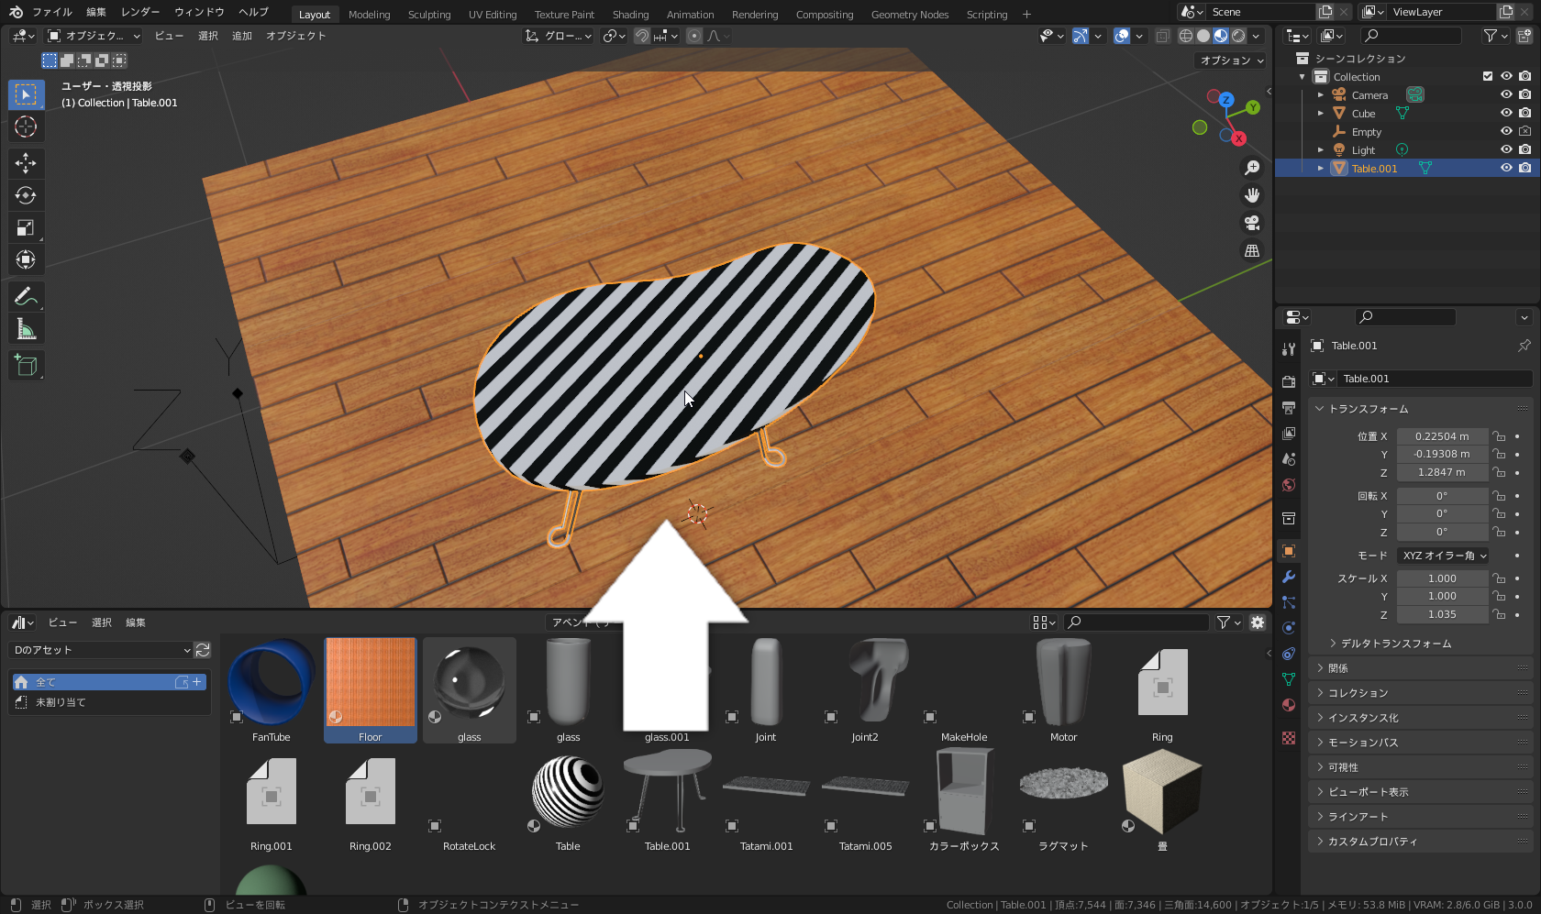Activate the Scale tool

pyautogui.click(x=26, y=227)
